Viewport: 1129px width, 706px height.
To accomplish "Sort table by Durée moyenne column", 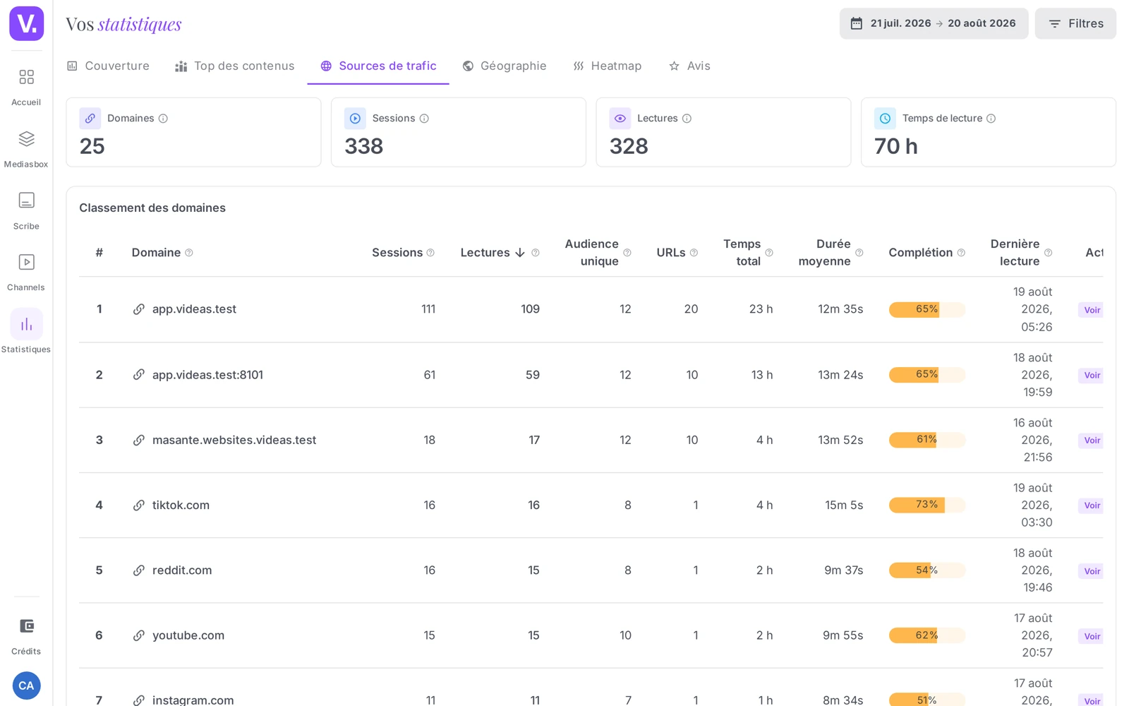I will click(824, 253).
